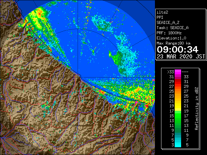Pick the red 29–31 dBZ legend swatch
207x155 pixels.
click(178, 82)
